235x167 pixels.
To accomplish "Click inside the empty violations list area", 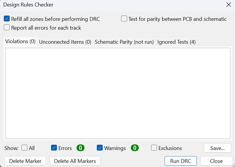I will (x=118, y=93).
